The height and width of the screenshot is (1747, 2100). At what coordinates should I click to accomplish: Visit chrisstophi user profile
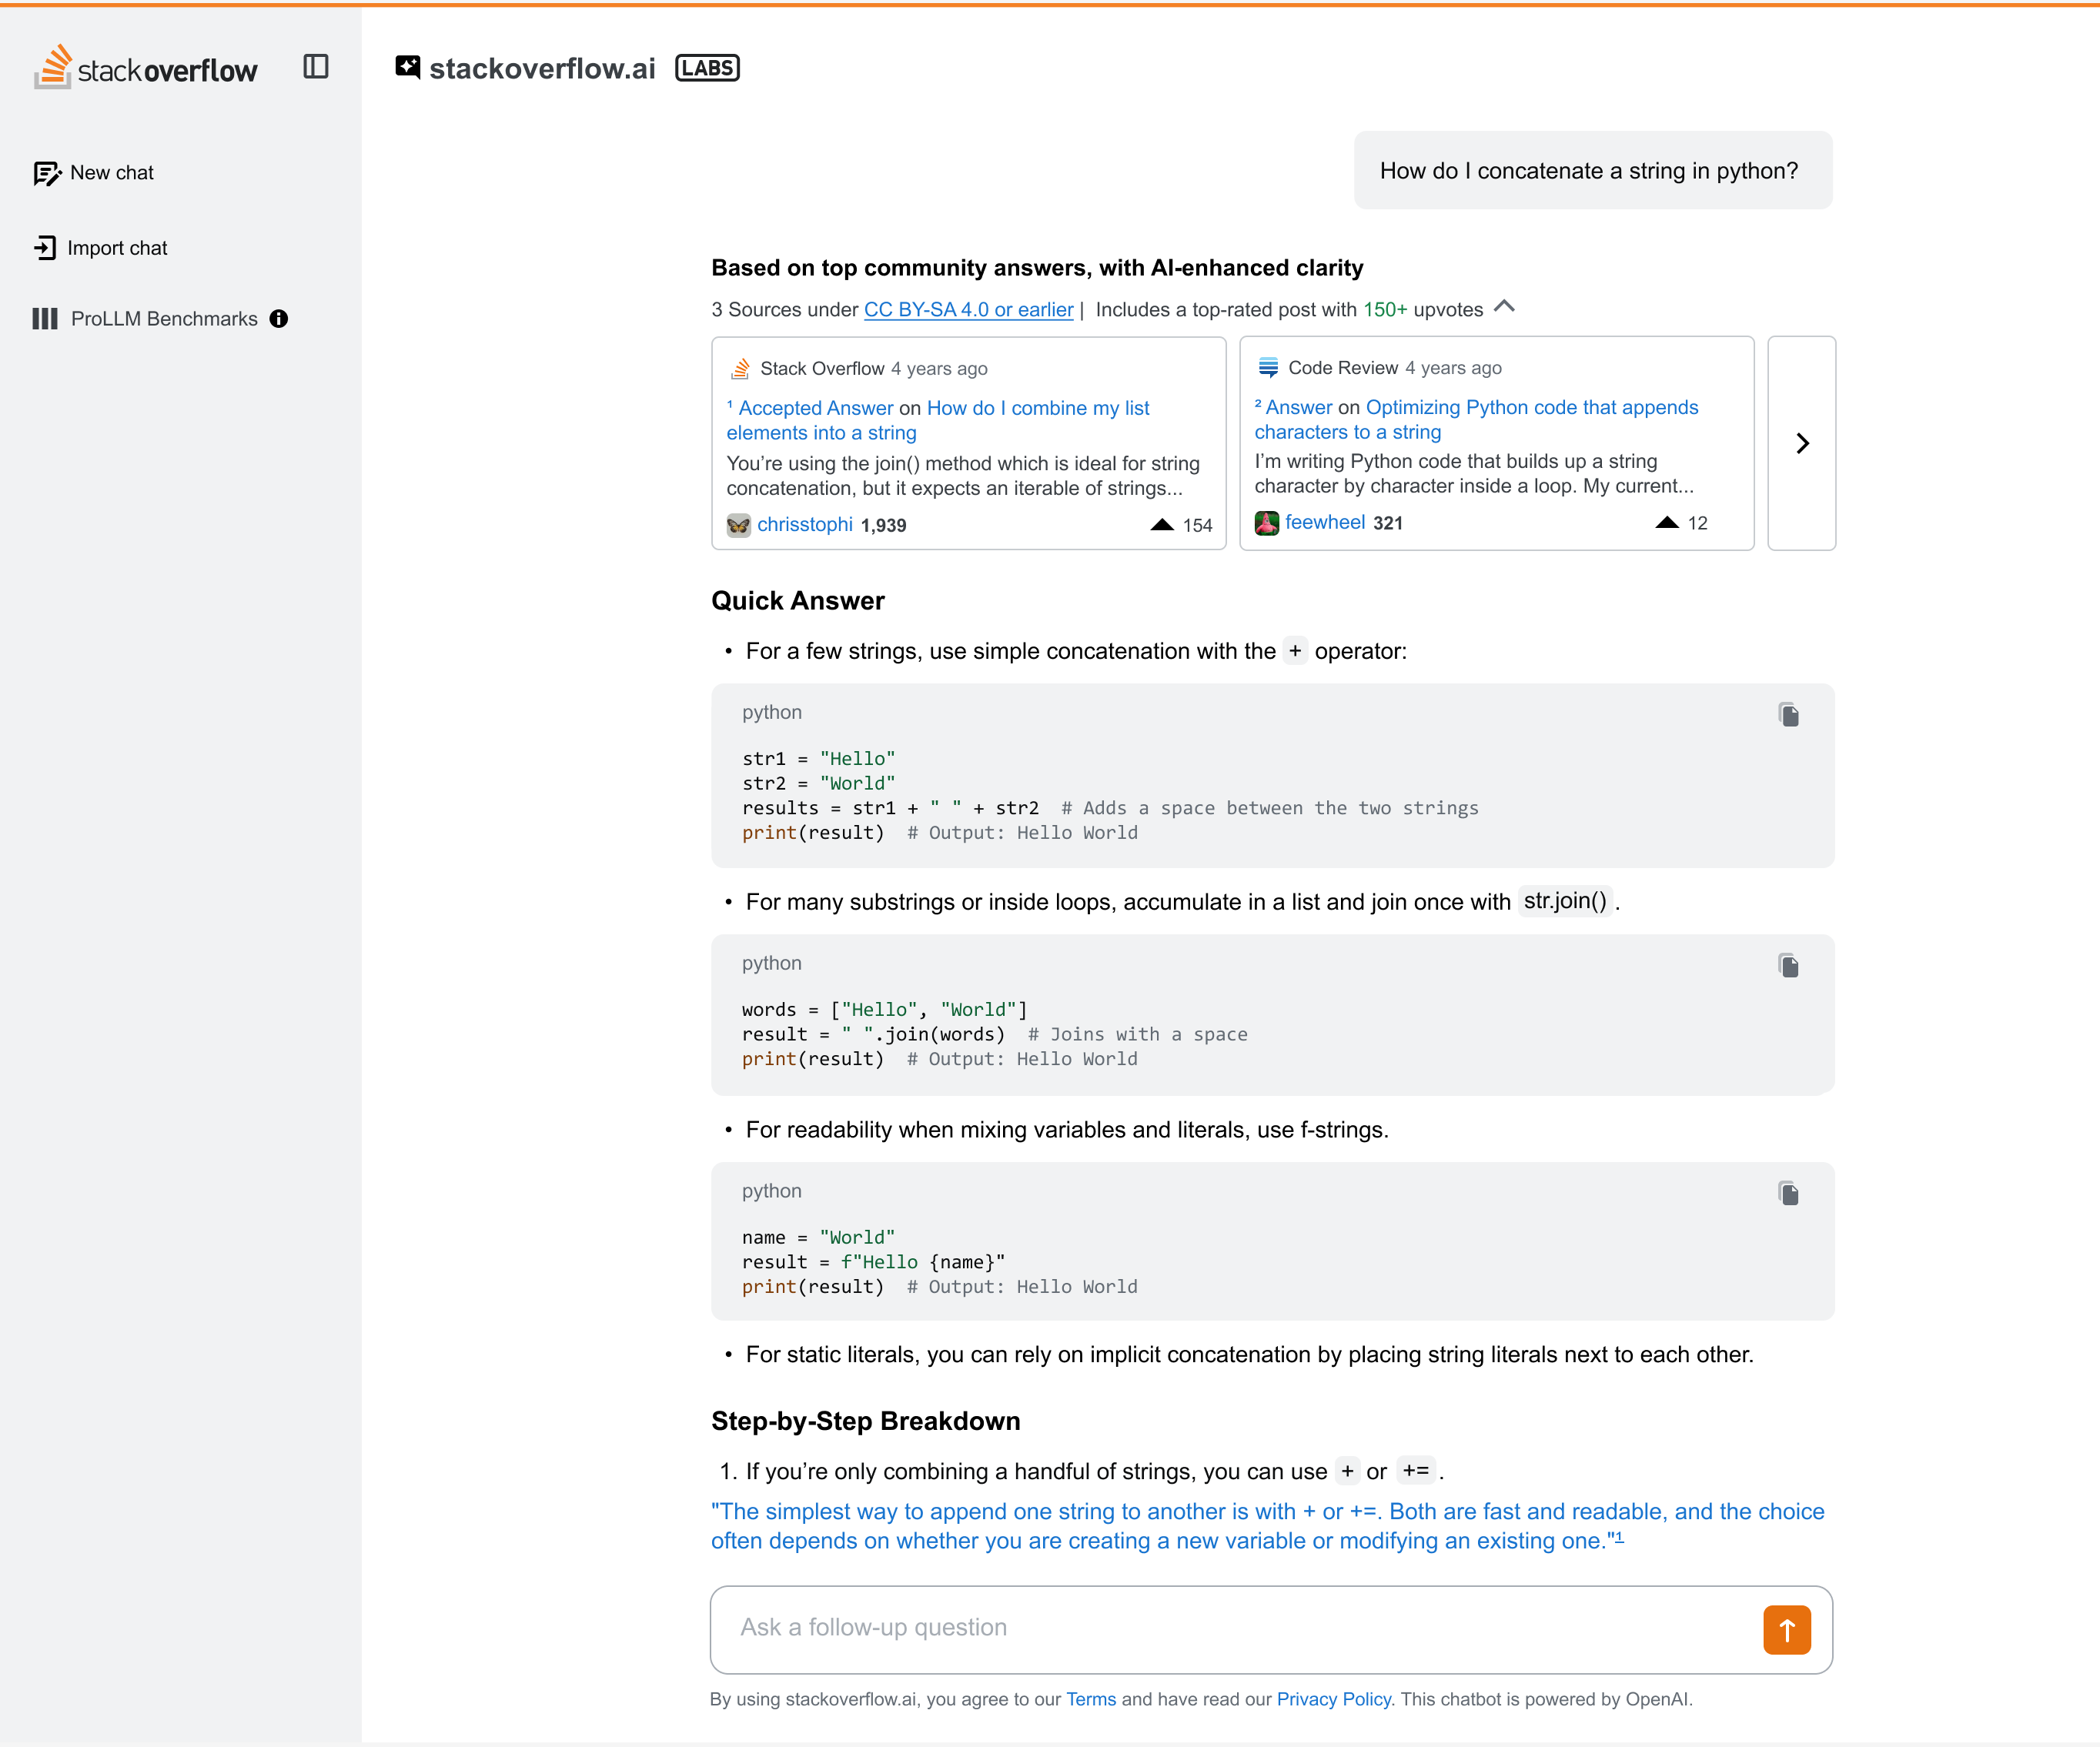point(804,525)
